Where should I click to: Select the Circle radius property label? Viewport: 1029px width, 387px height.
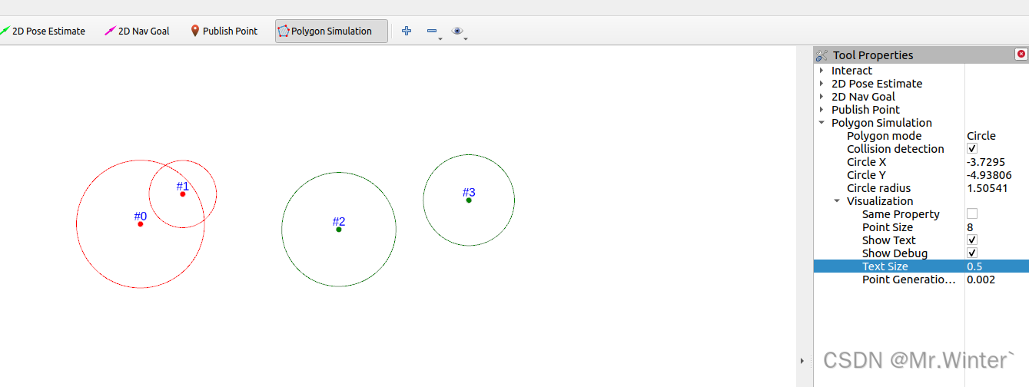point(878,188)
